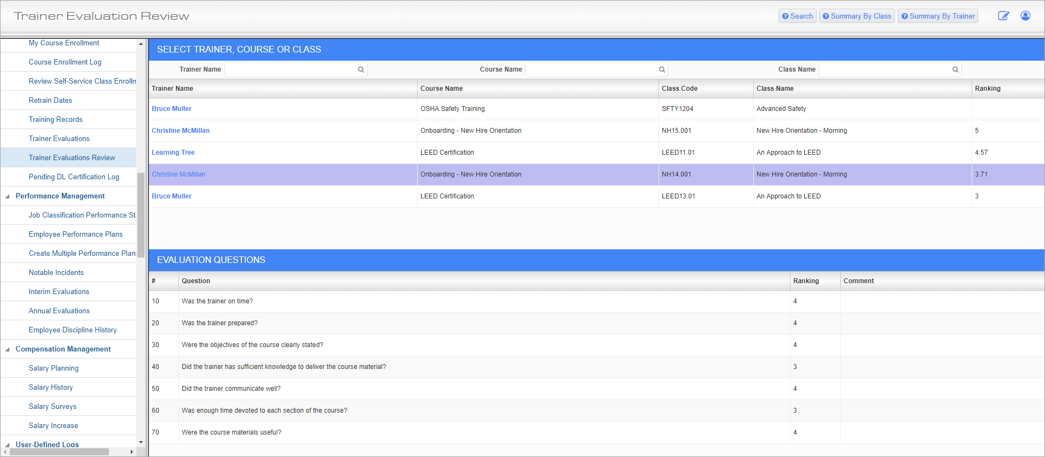Collapse the Performance Management section
The image size is (1045, 457).
pos(7,196)
